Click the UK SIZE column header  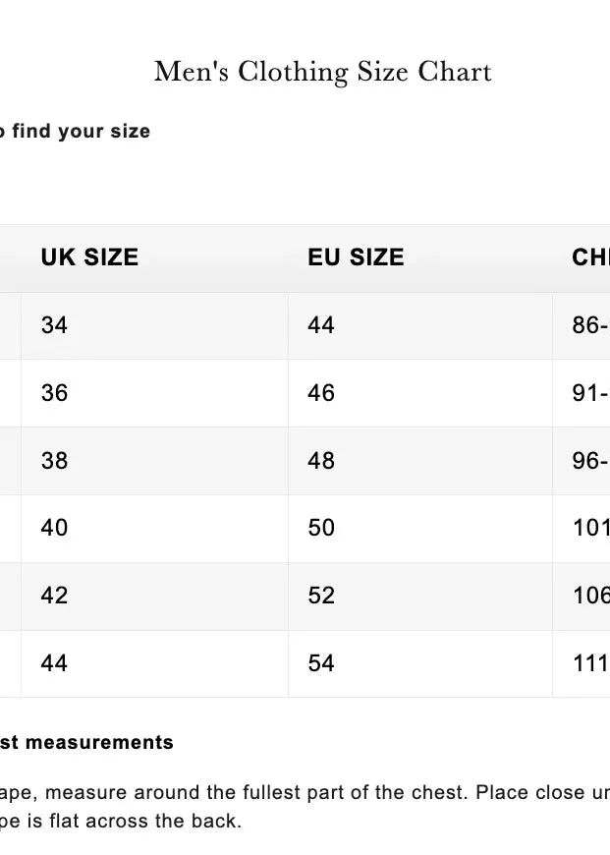tap(89, 257)
